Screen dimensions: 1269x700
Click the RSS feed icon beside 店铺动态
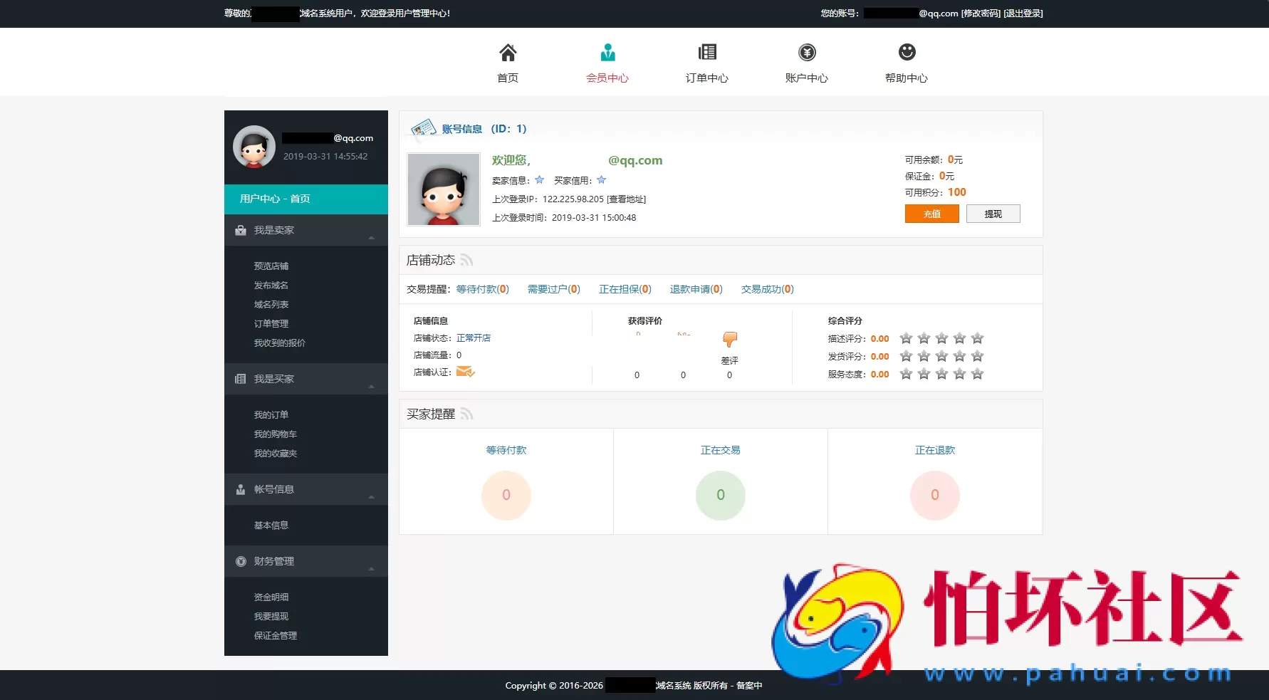click(x=466, y=261)
